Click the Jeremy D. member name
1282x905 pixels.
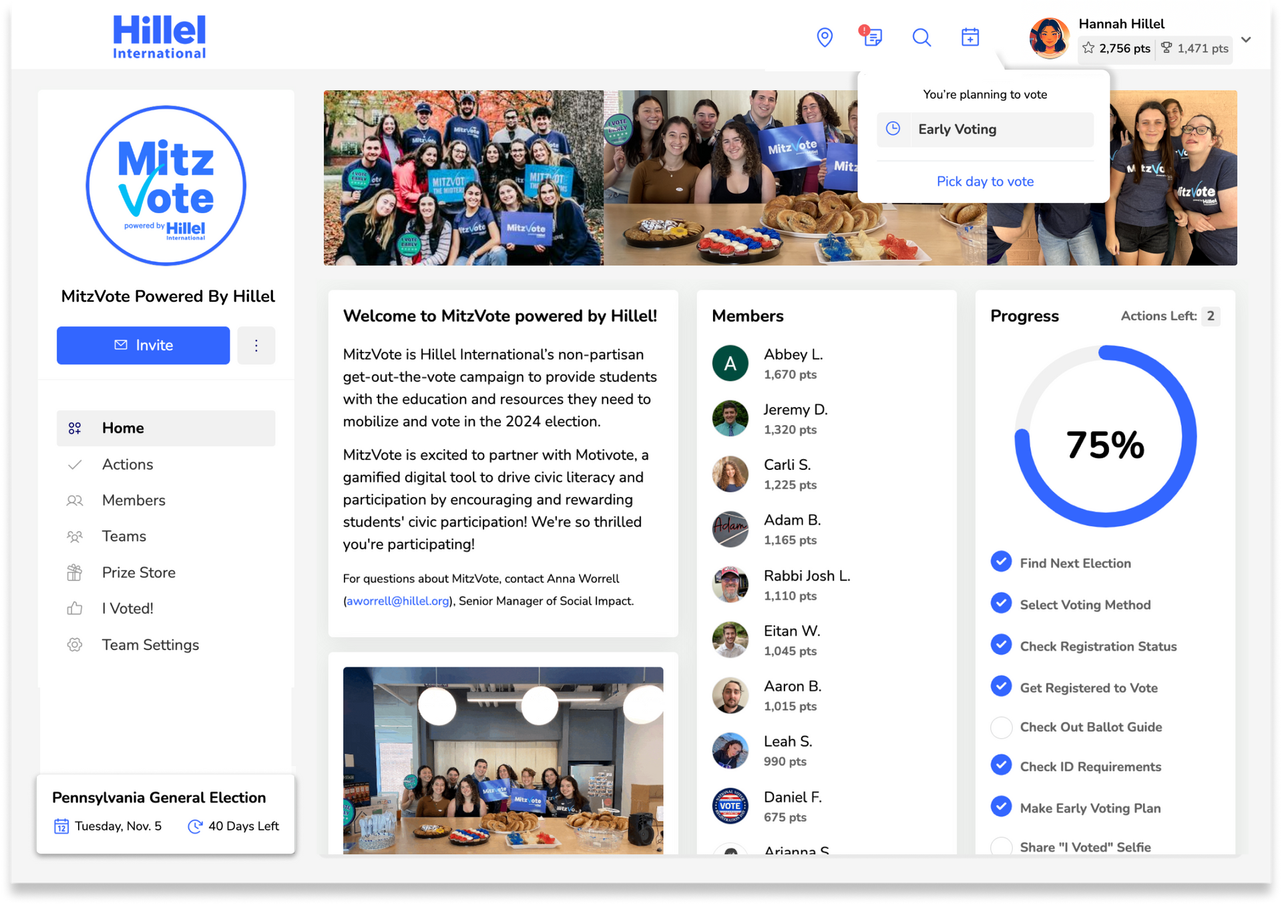point(796,410)
